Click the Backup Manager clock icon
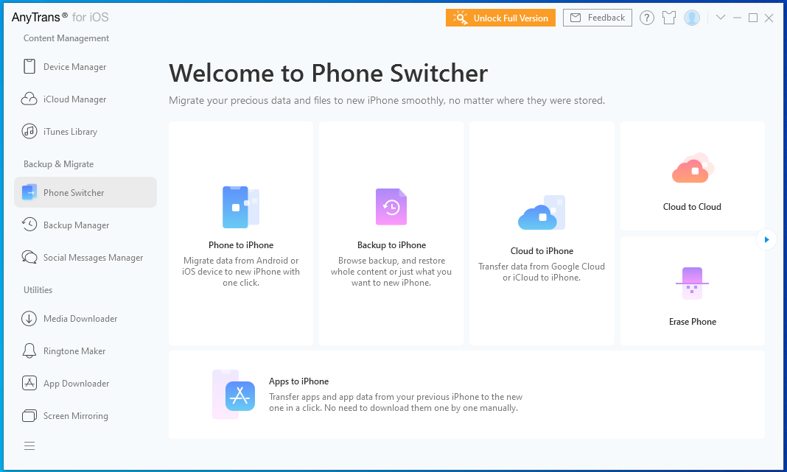The image size is (787, 472). tap(29, 224)
